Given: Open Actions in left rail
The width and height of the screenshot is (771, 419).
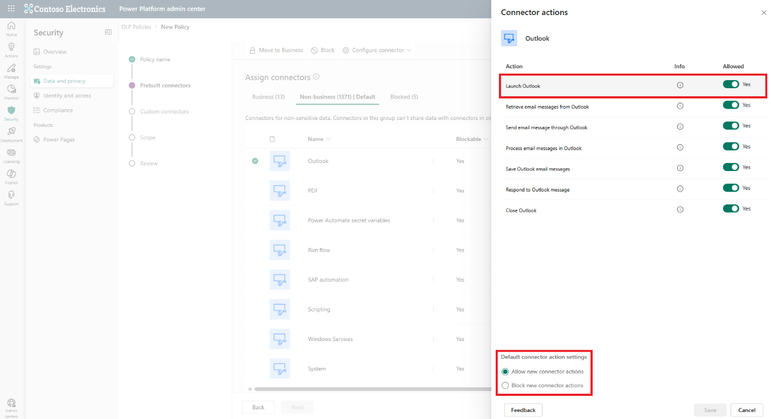Looking at the screenshot, I should click(x=11, y=50).
